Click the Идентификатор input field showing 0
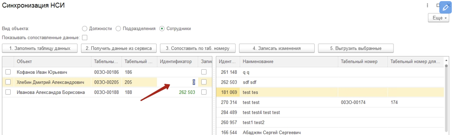 pyautogui.click(x=177, y=82)
